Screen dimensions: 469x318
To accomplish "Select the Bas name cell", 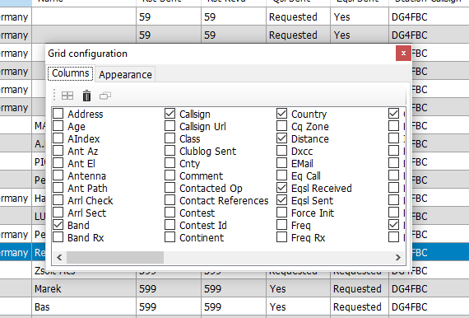I will (x=84, y=307).
